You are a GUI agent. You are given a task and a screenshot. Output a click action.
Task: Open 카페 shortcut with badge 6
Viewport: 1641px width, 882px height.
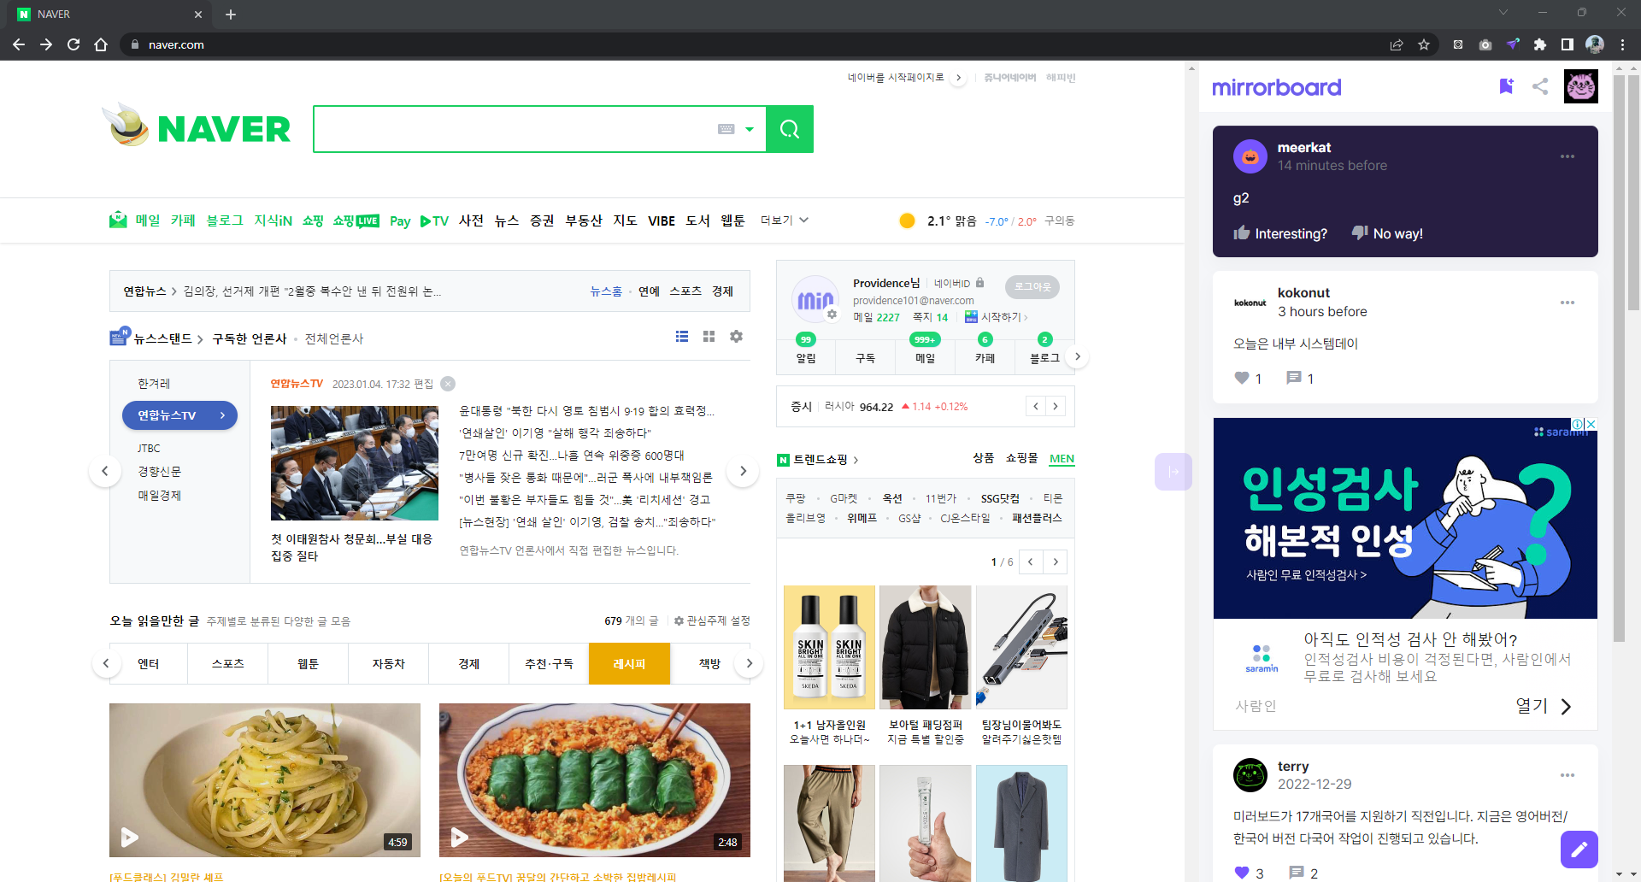coord(985,350)
